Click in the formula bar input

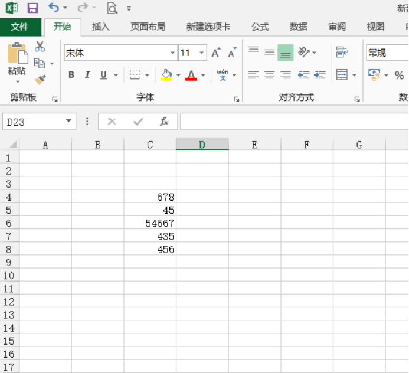click(295, 122)
